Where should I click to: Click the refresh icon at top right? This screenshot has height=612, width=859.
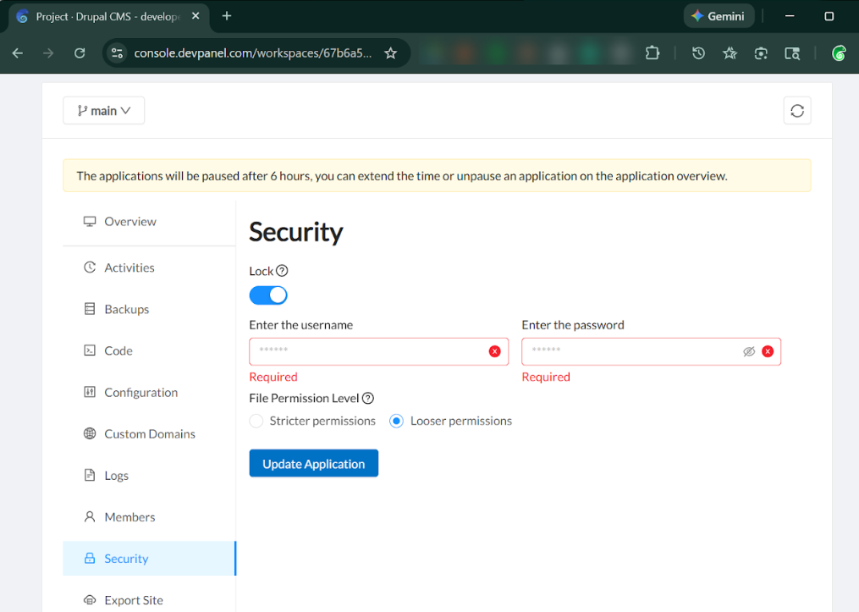pyautogui.click(x=796, y=110)
